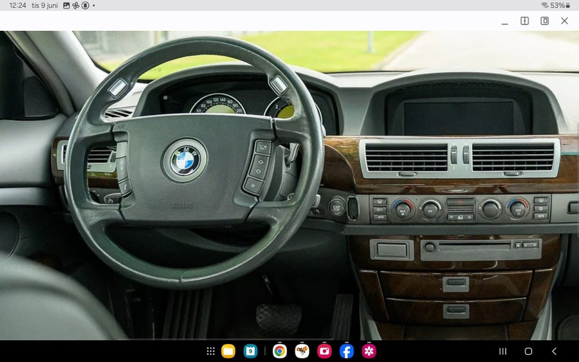Open the pink Gallery flower app
This screenshot has width=579, height=362.
369,351
